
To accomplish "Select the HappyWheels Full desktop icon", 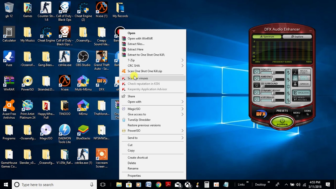I will 46,110.
